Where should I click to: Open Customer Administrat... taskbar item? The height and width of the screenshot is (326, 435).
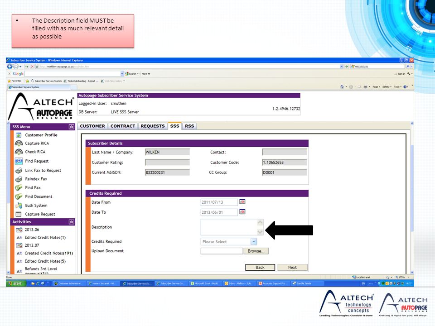click(69, 283)
